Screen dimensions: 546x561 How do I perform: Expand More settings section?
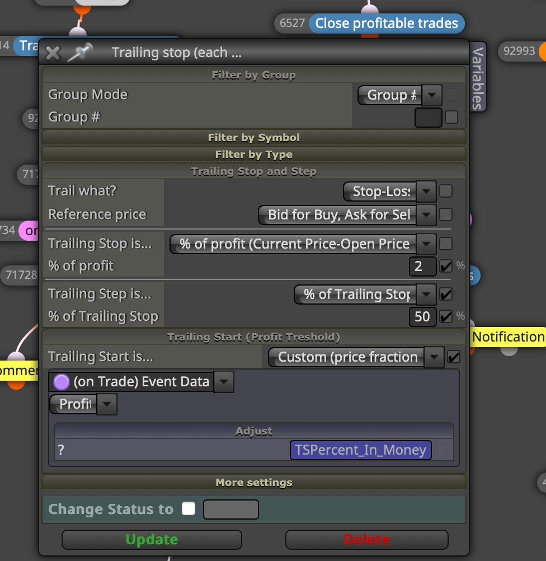coord(253,482)
